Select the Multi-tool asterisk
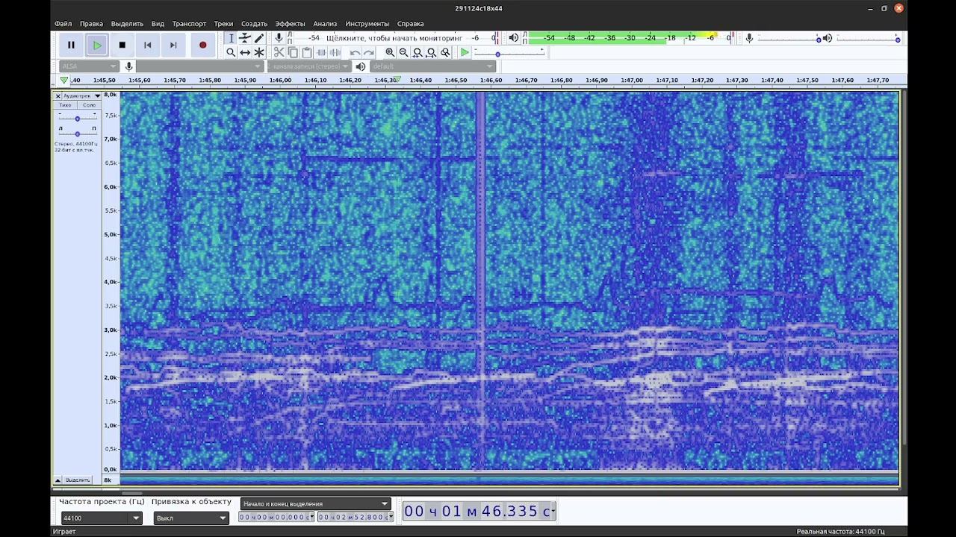The width and height of the screenshot is (956, 537). click(259, 52)
